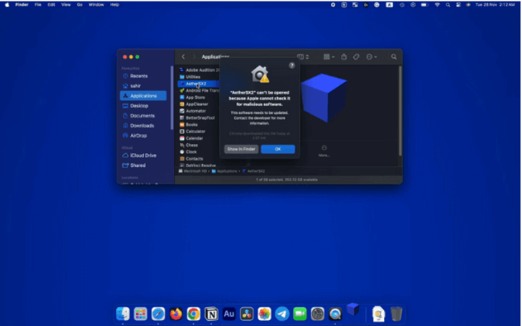Click Applications in the path bar

pyautogui.click(x=224, y=171)
